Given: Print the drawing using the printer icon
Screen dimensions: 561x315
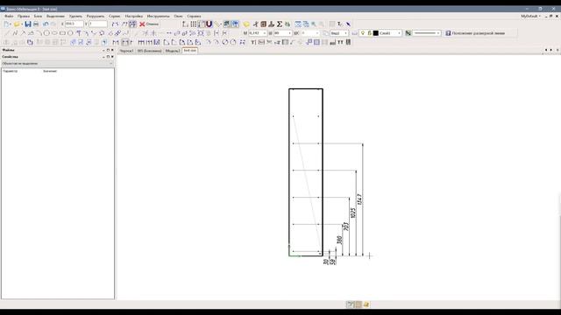Looking at the screenshot, I should click(x=36, y=24).
